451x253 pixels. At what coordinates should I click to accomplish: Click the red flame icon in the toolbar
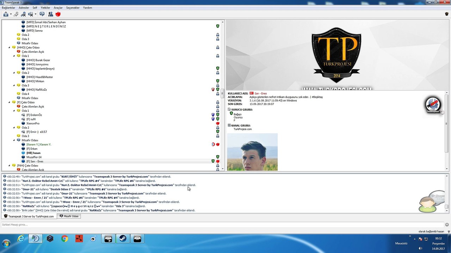point(58,14)
